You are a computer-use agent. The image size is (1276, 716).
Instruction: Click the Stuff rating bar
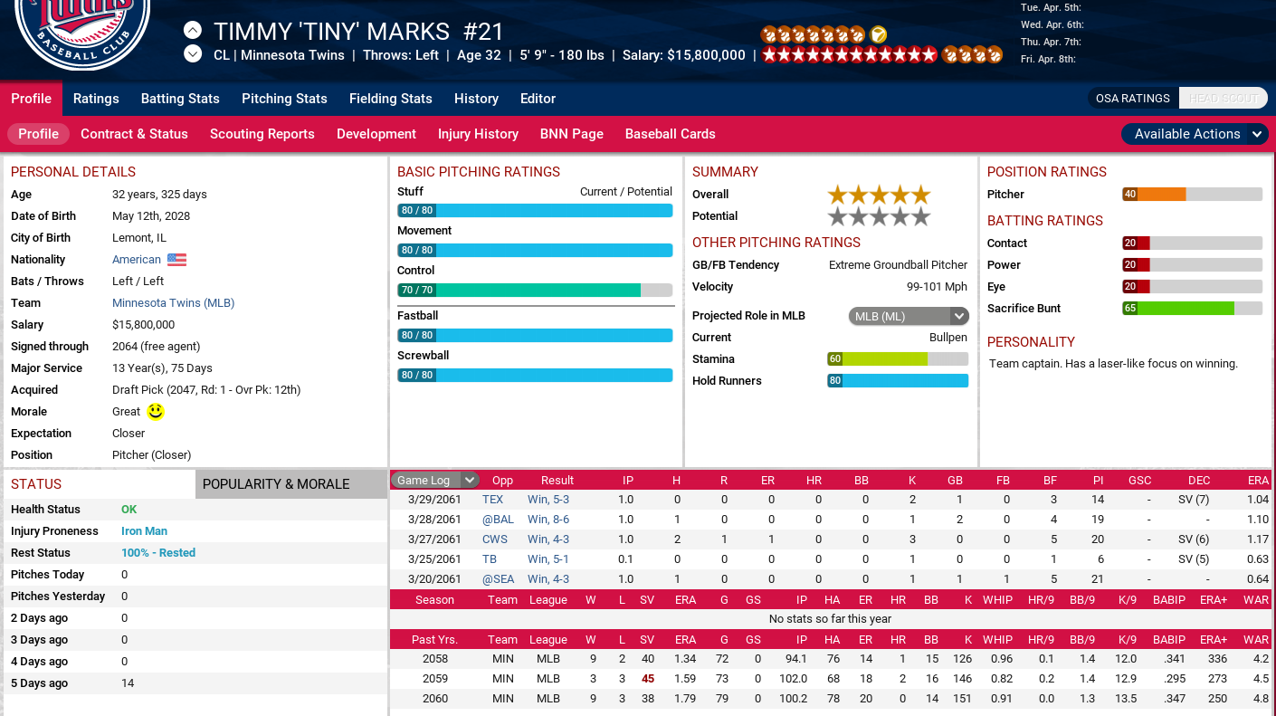(x=535, y=210)
